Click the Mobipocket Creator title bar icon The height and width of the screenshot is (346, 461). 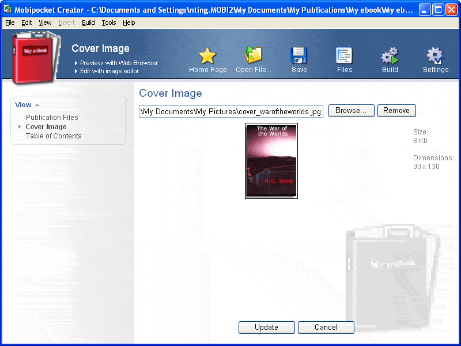tap(7, 9)
